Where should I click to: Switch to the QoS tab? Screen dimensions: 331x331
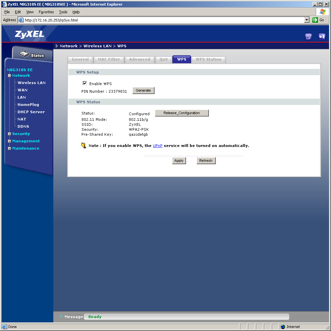click(x=164, y=59)
